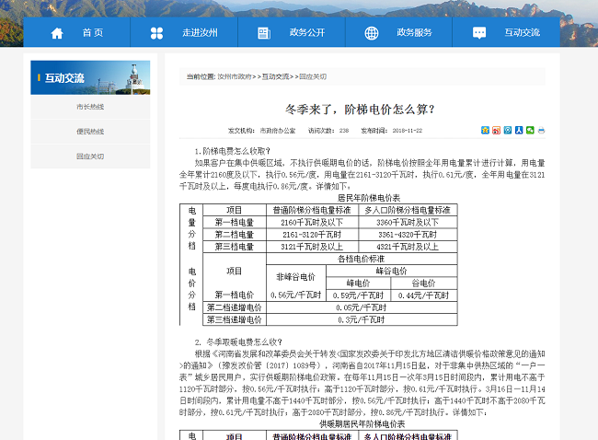
Task: Share the article via the Sina Weibo icon
Action: [x=496, y=131]
